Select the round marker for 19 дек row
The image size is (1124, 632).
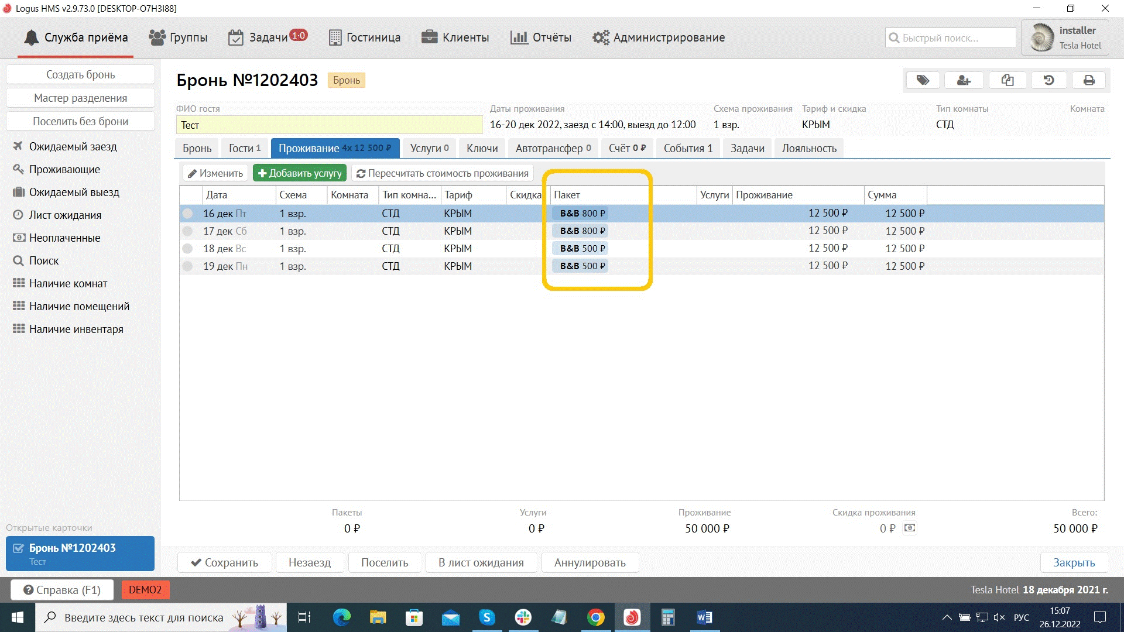[x=187, y=266]
